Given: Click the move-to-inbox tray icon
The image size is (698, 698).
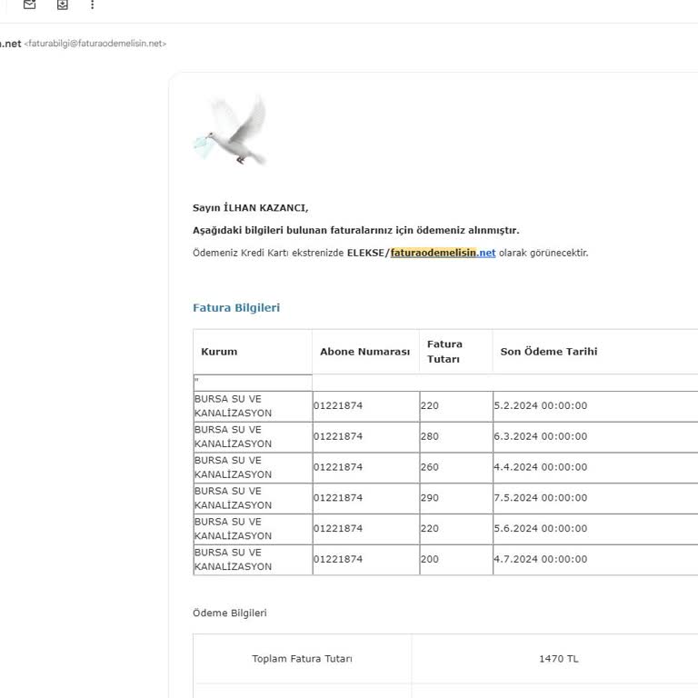Looking at the screenshot, I should coord(63,5).
